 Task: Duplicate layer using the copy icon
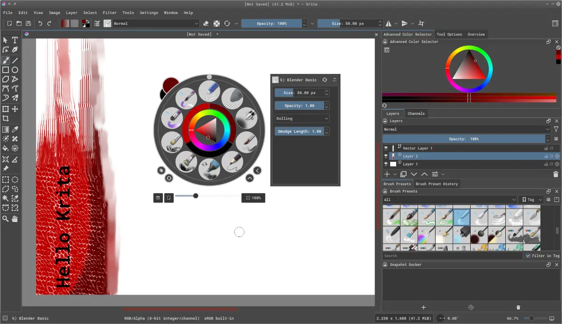tap(403, 174)
